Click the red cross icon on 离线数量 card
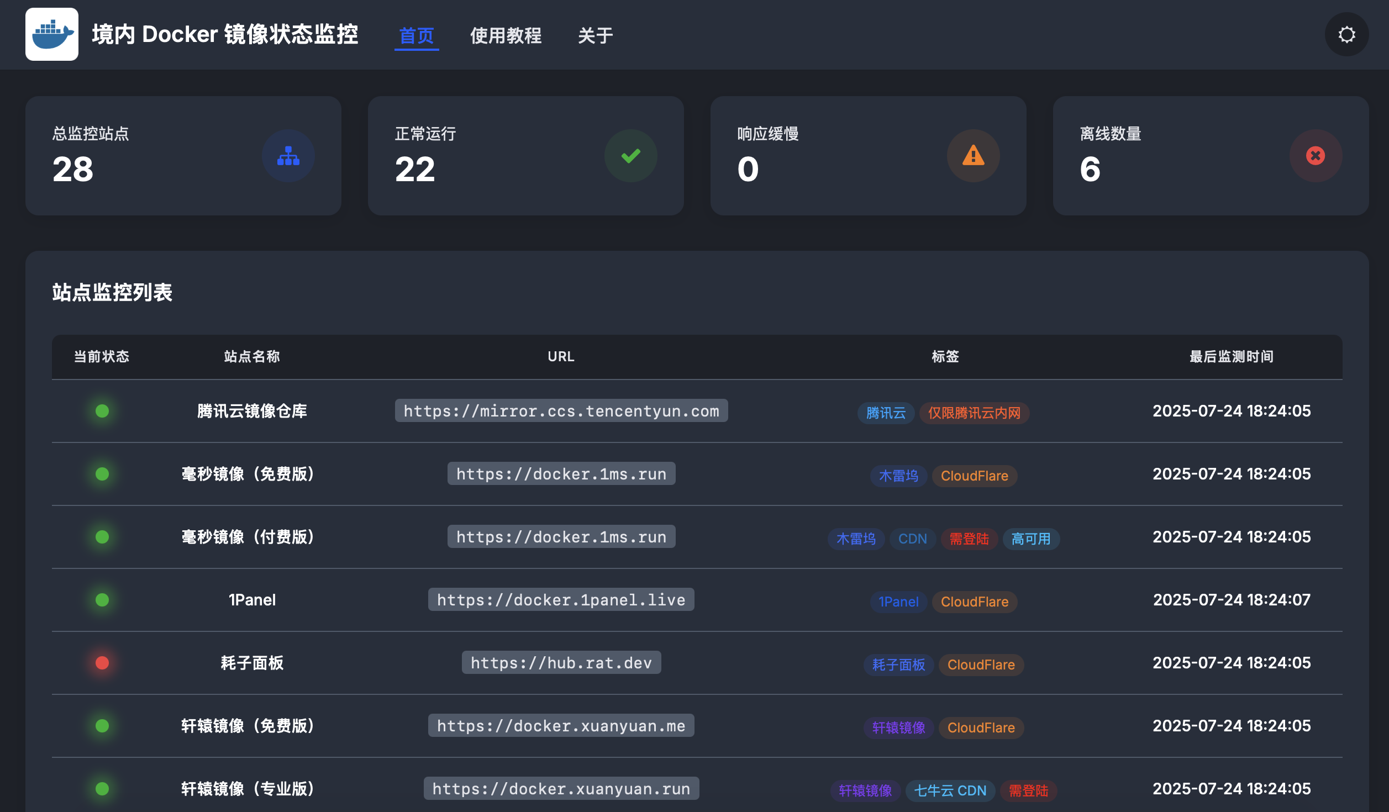Image resolution: width=1389 pixels, height=812 pixels. (x=1316, y=156)
